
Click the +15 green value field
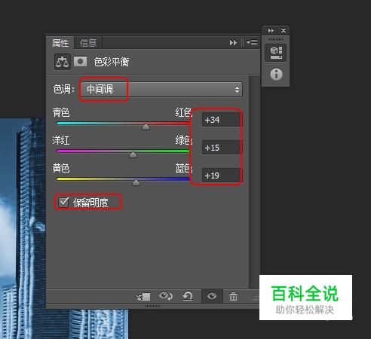point(221,148)
